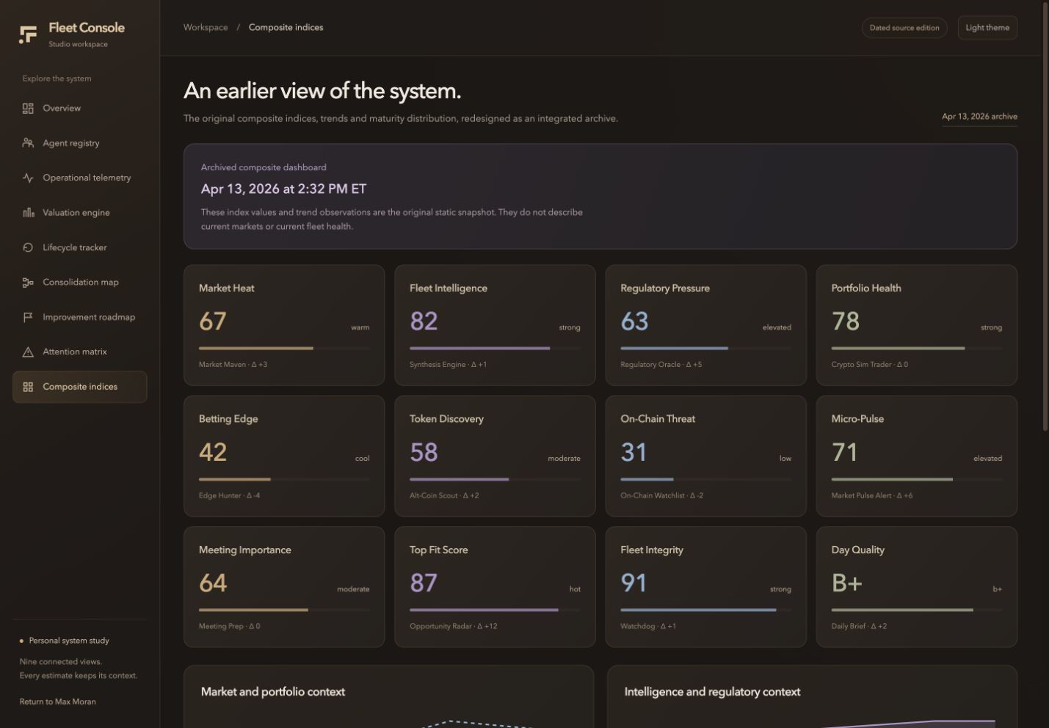Click the Overview sidebar icon
This screenshot has width=1049, height=728.
(x=28, y=109)
